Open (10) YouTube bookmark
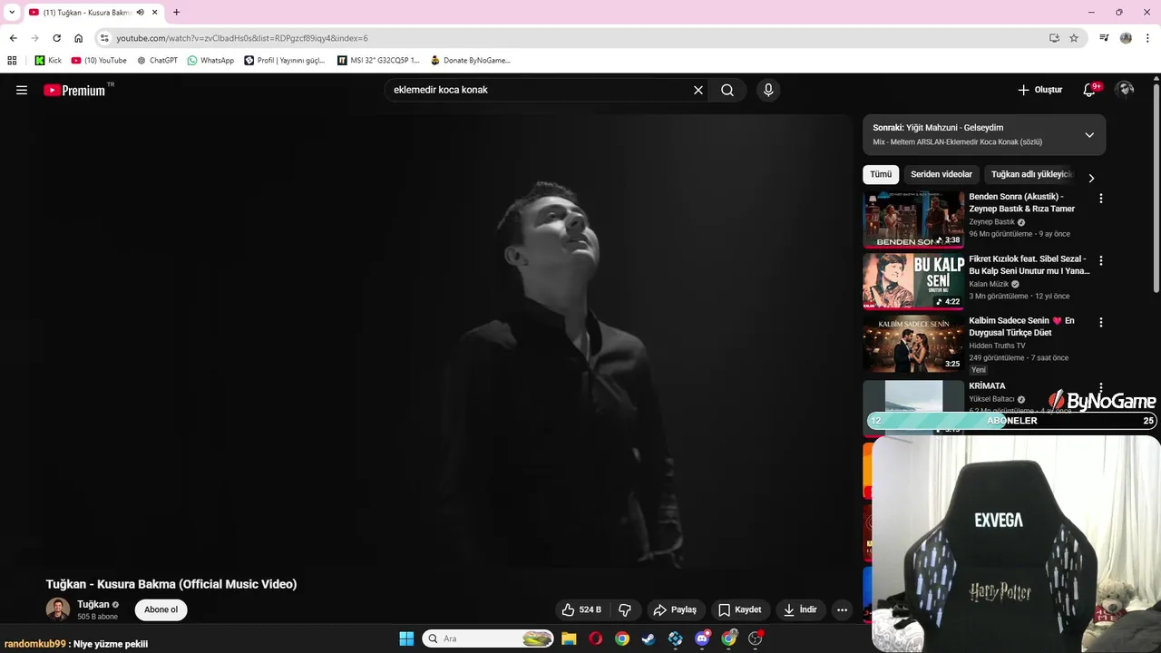 (99, 60)
